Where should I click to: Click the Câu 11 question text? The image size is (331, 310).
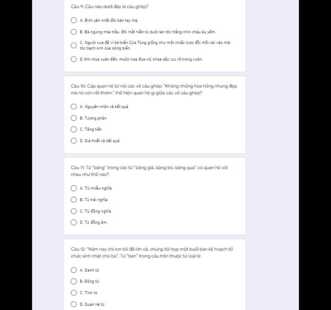point(149,171)
